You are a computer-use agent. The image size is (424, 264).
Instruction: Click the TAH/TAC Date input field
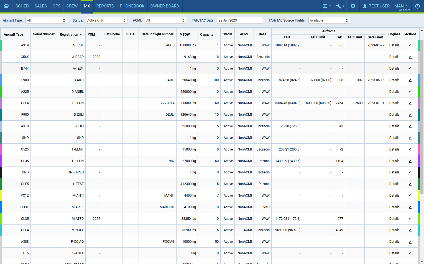pyautogui.click(x=240, y=20)
